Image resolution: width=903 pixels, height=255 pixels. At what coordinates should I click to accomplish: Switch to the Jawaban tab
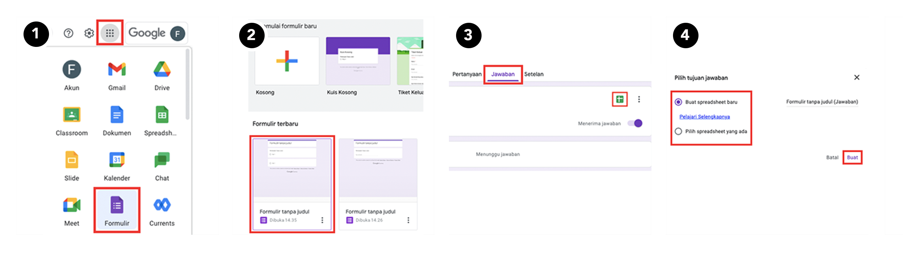(503, 74)
